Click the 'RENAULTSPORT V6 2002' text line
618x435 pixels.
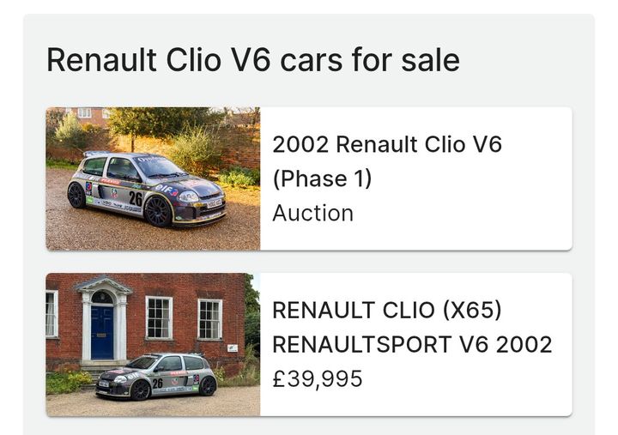coord(412,344)
